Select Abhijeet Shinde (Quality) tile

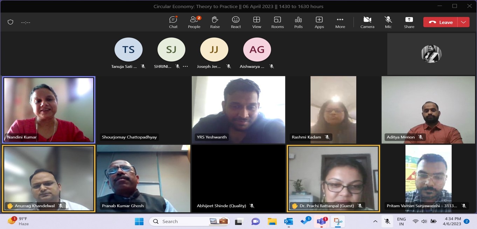[x=238, y=178]
